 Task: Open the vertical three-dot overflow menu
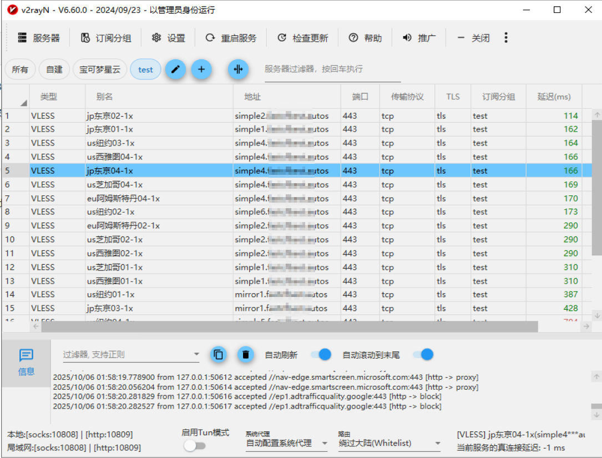click(x=505, y=38)
